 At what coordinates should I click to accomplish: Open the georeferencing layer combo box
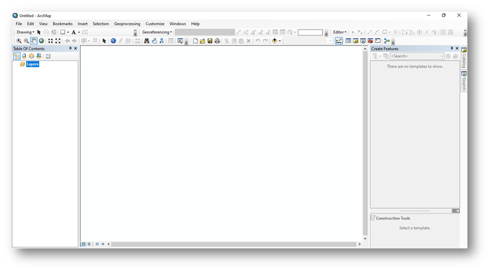click(x=205, y=32)
